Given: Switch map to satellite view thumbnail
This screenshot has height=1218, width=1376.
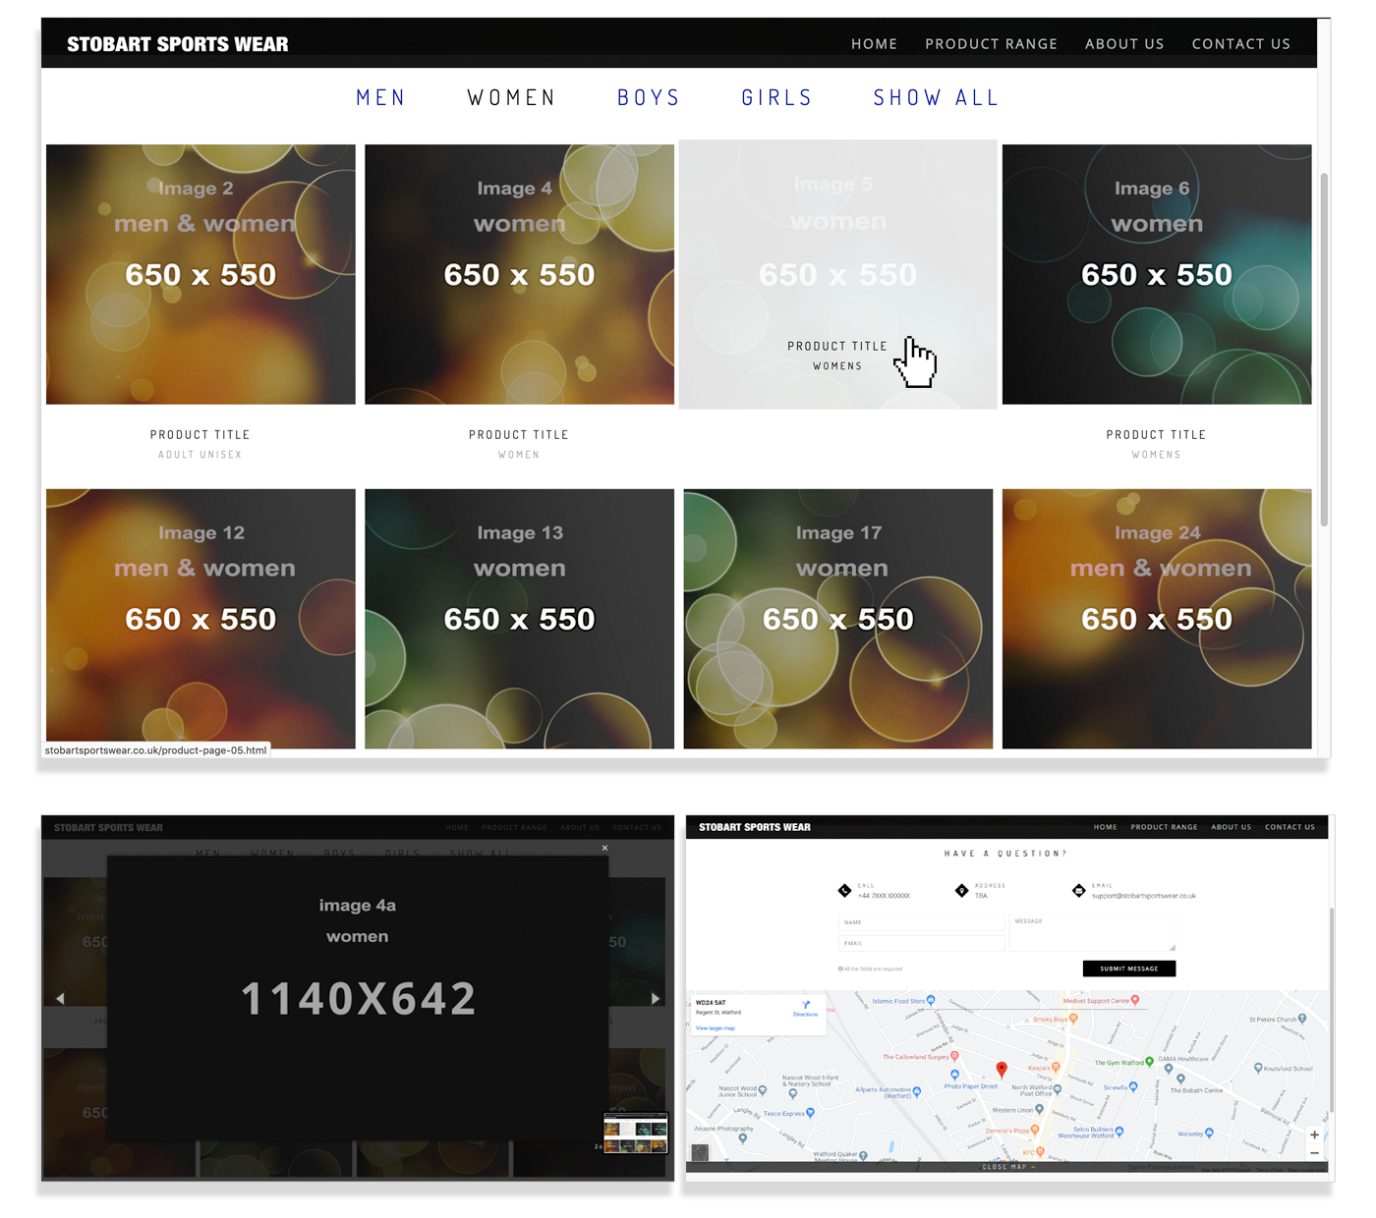Looking at the screenshot, I should point(700,1152).
